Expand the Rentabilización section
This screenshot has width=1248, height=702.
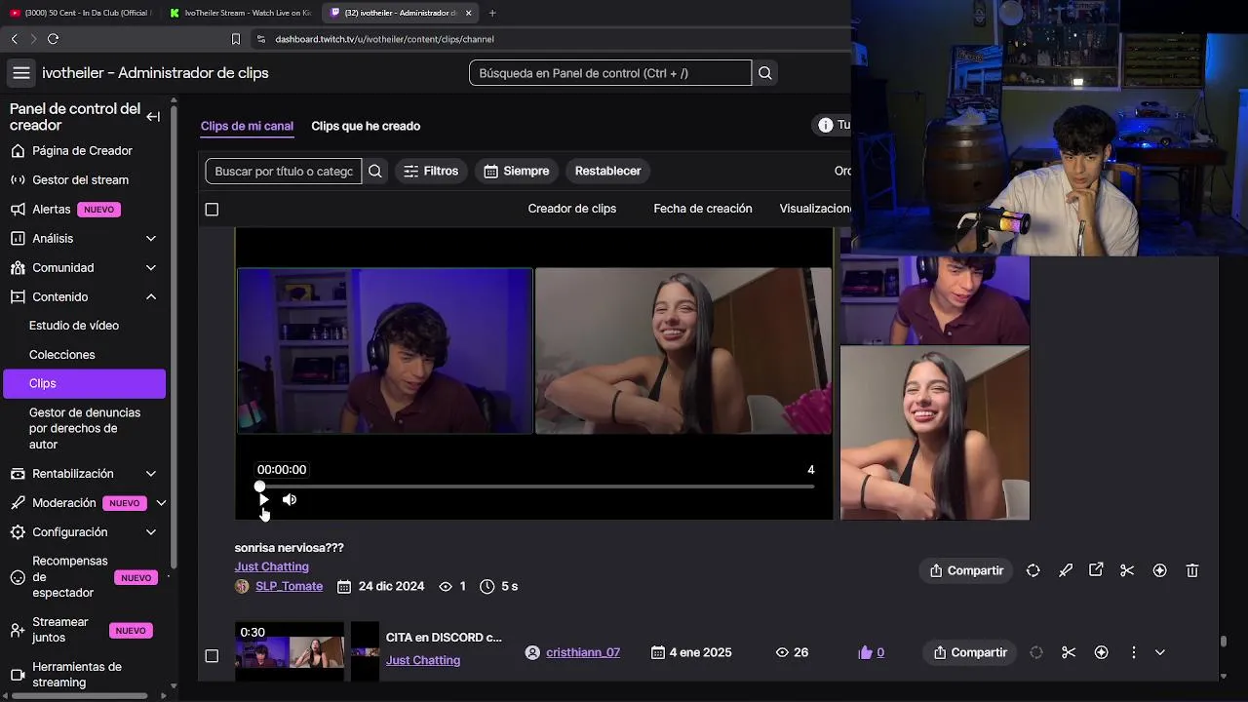point(151,474)
